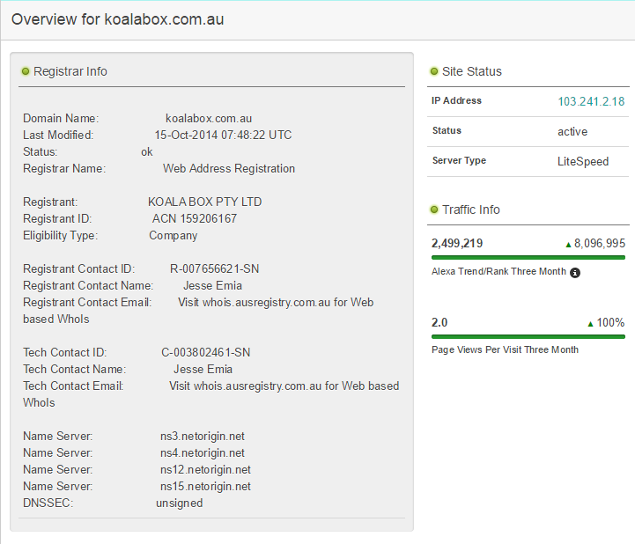Click the Registrar Name: field label
The width and height of the screenshot is (635, 544).
(x=64, y=169)
